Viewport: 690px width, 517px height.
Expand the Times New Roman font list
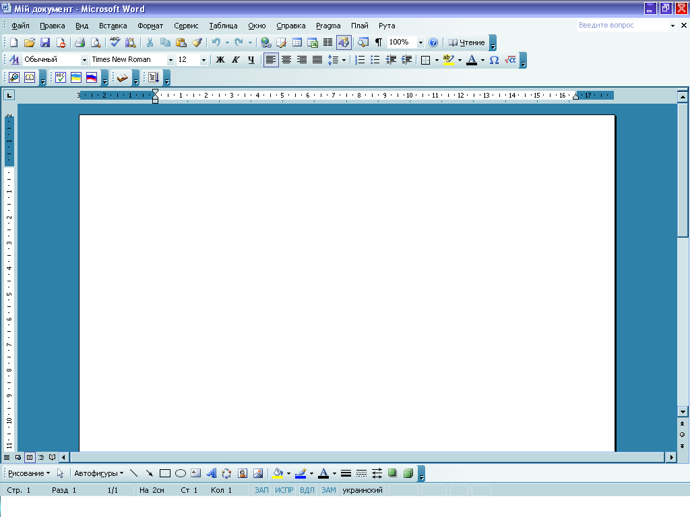point(170,60)
